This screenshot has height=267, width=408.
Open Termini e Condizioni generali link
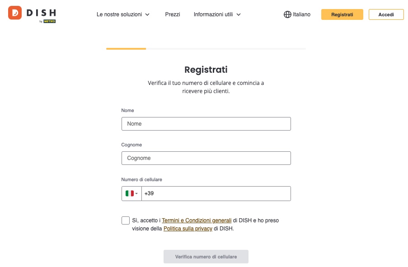click(197, 220)
